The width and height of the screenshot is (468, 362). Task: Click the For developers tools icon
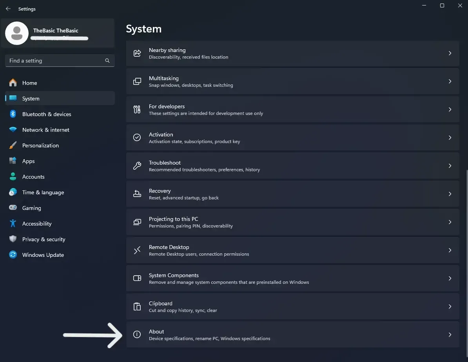[137, 109]
